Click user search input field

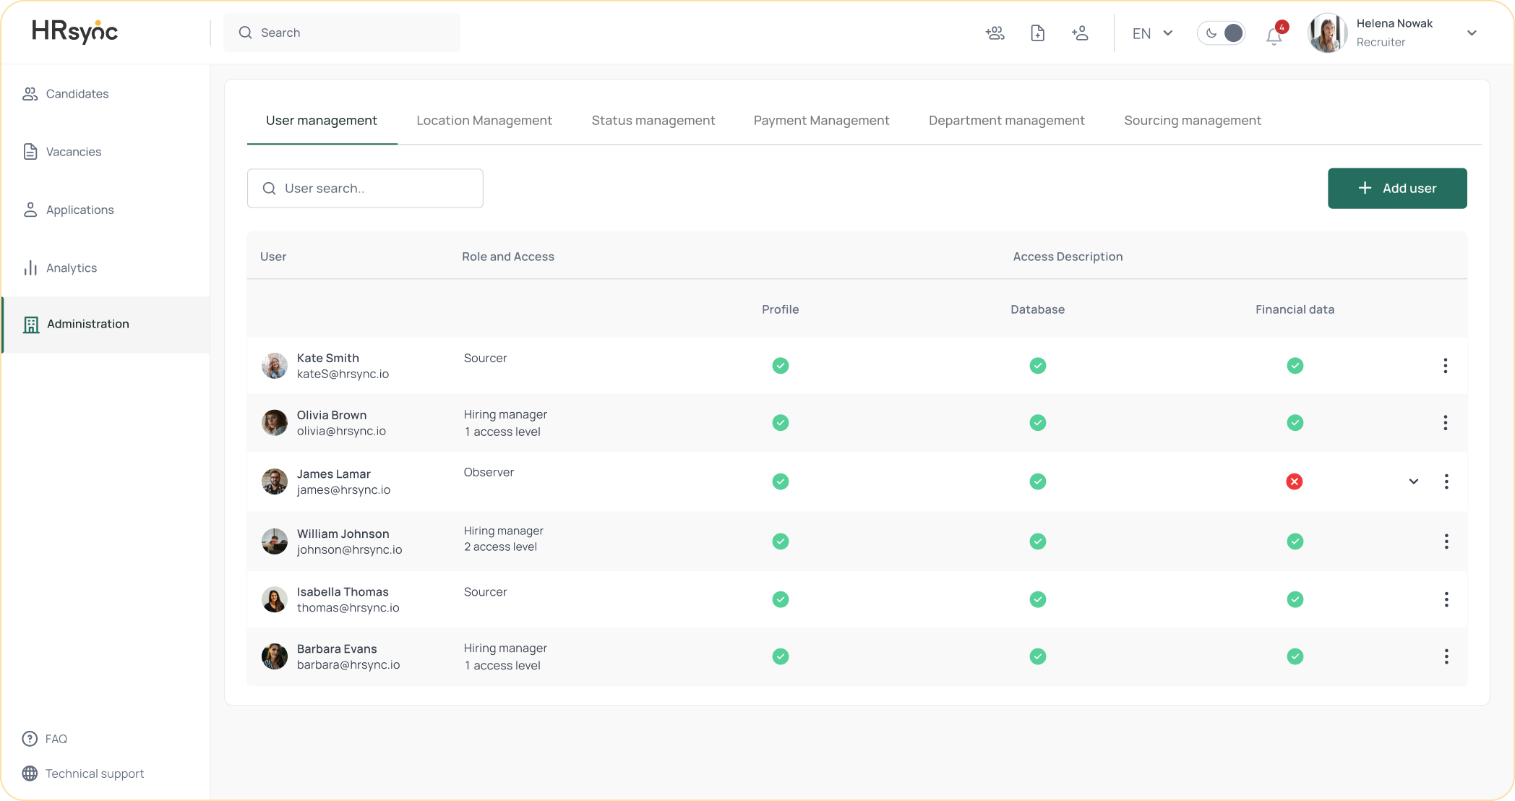pos(365,187)
